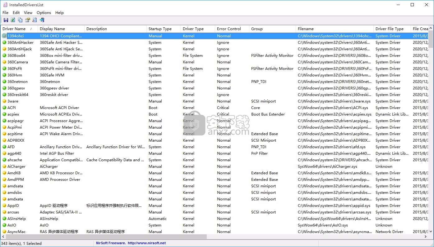This screenshot has width=434, height=247.
Task: Click the green status icon beside ASInsHelp
Action: tap(4, 219)
